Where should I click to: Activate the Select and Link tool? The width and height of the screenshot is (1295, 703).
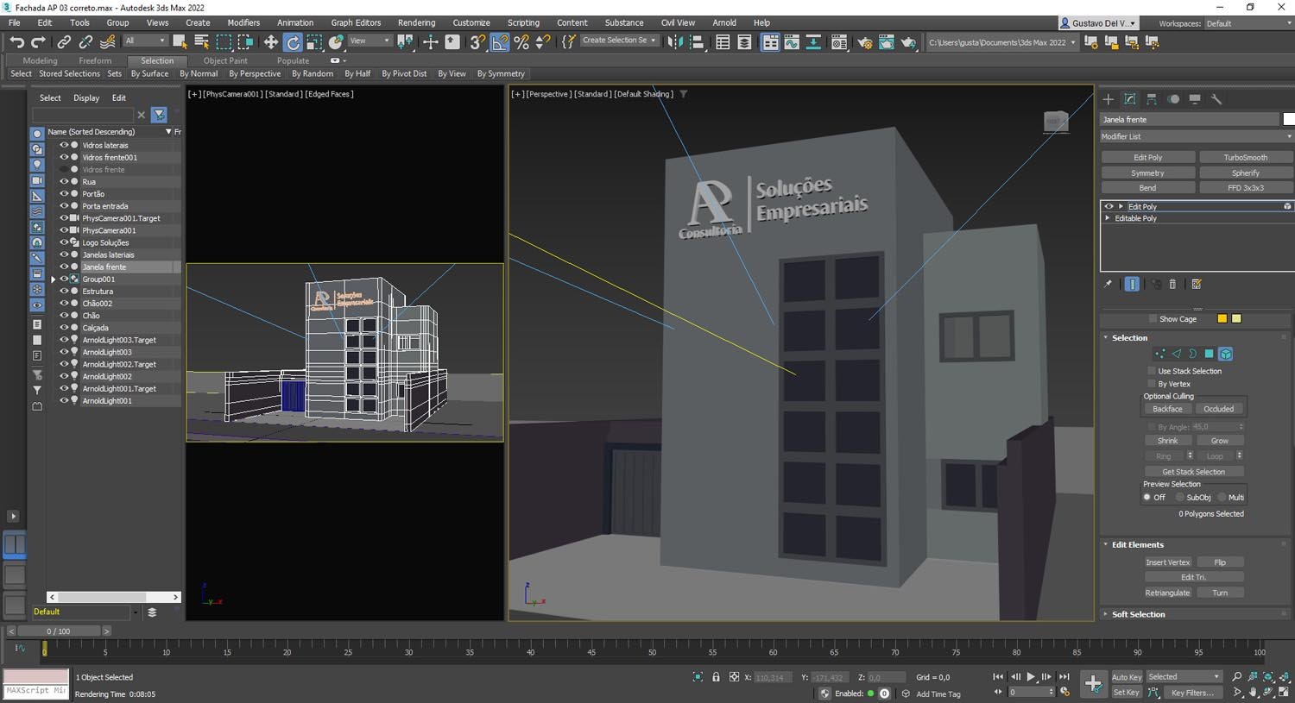[64, 41]
